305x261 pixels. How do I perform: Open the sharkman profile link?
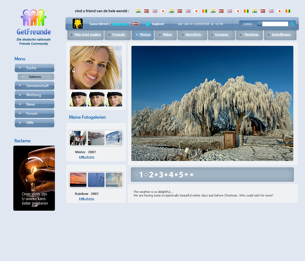click(x=120, y=24)
